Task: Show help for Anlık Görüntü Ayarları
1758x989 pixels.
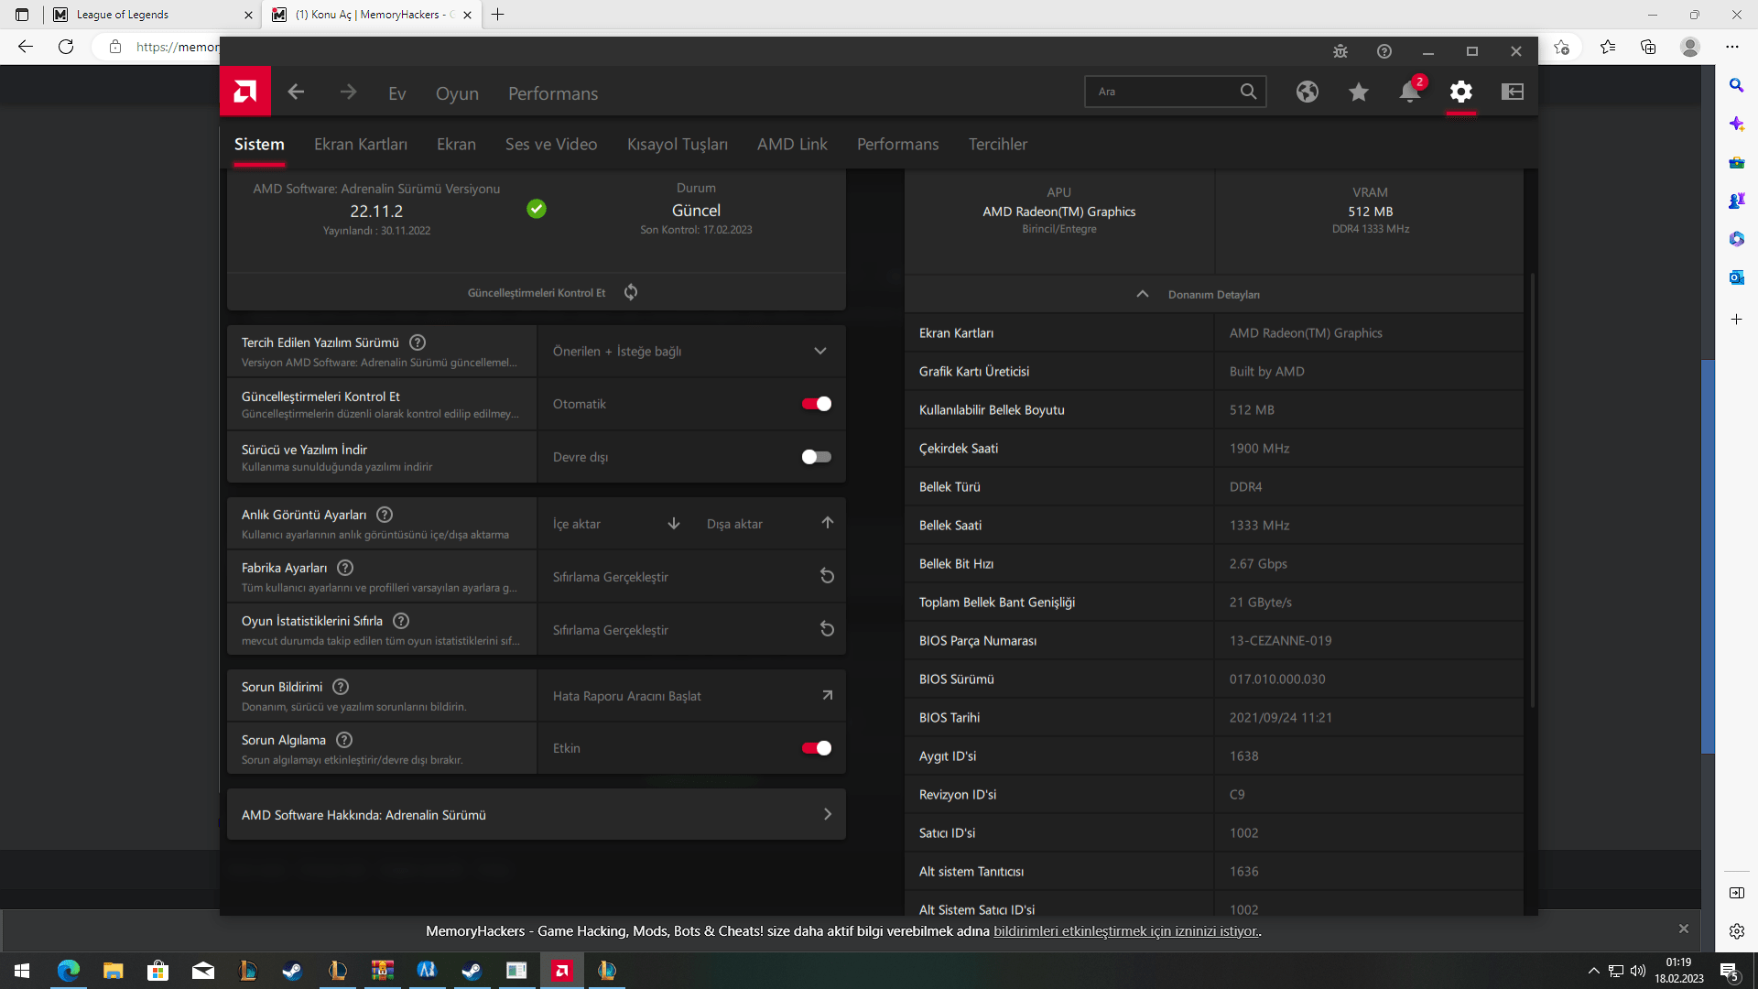Action: pyautogui.click(x=385, y=515)
